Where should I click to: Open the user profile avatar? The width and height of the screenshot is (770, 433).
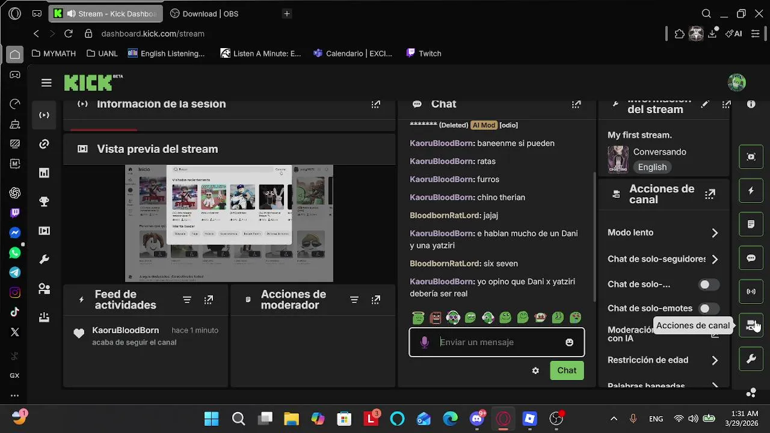736,82
